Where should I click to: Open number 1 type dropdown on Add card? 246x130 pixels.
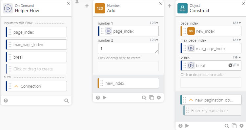point(154,23)
